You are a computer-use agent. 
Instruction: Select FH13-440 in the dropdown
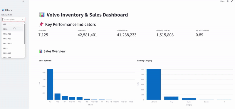[x=13, y=53]
